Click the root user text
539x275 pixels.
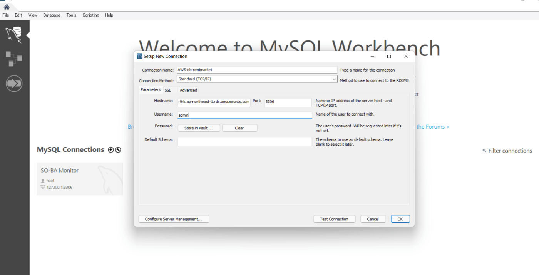tap(50, 181)
